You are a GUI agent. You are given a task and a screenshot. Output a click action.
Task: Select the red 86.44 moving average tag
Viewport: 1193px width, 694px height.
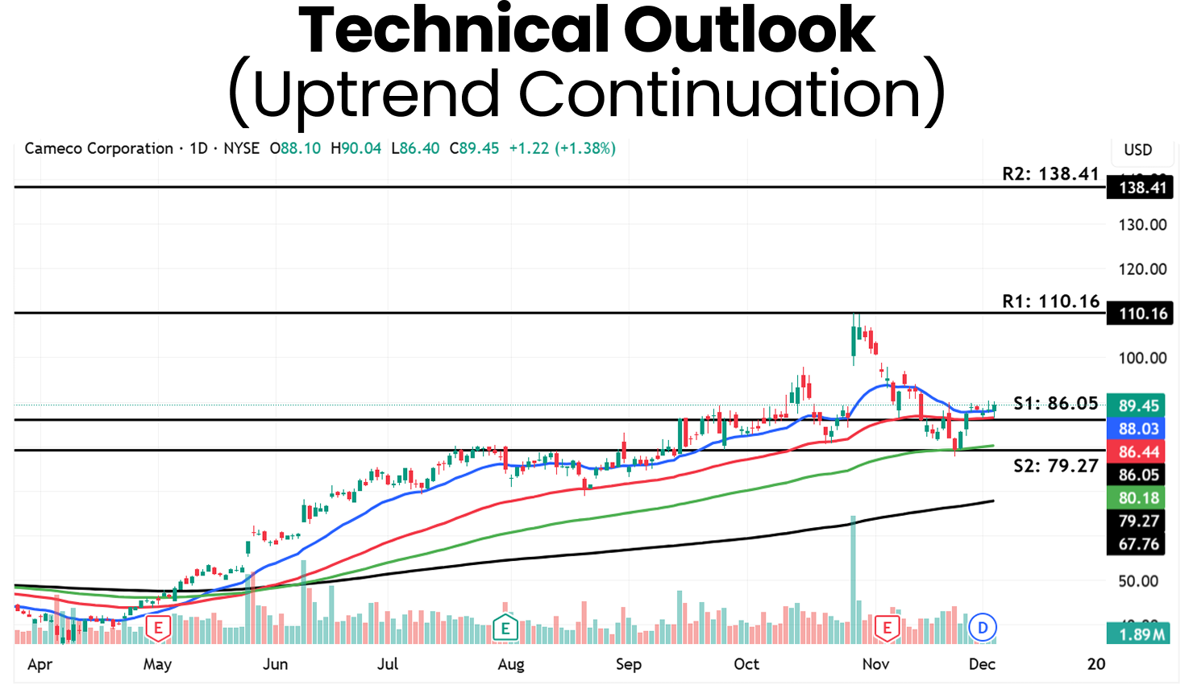pos(1138,452)
